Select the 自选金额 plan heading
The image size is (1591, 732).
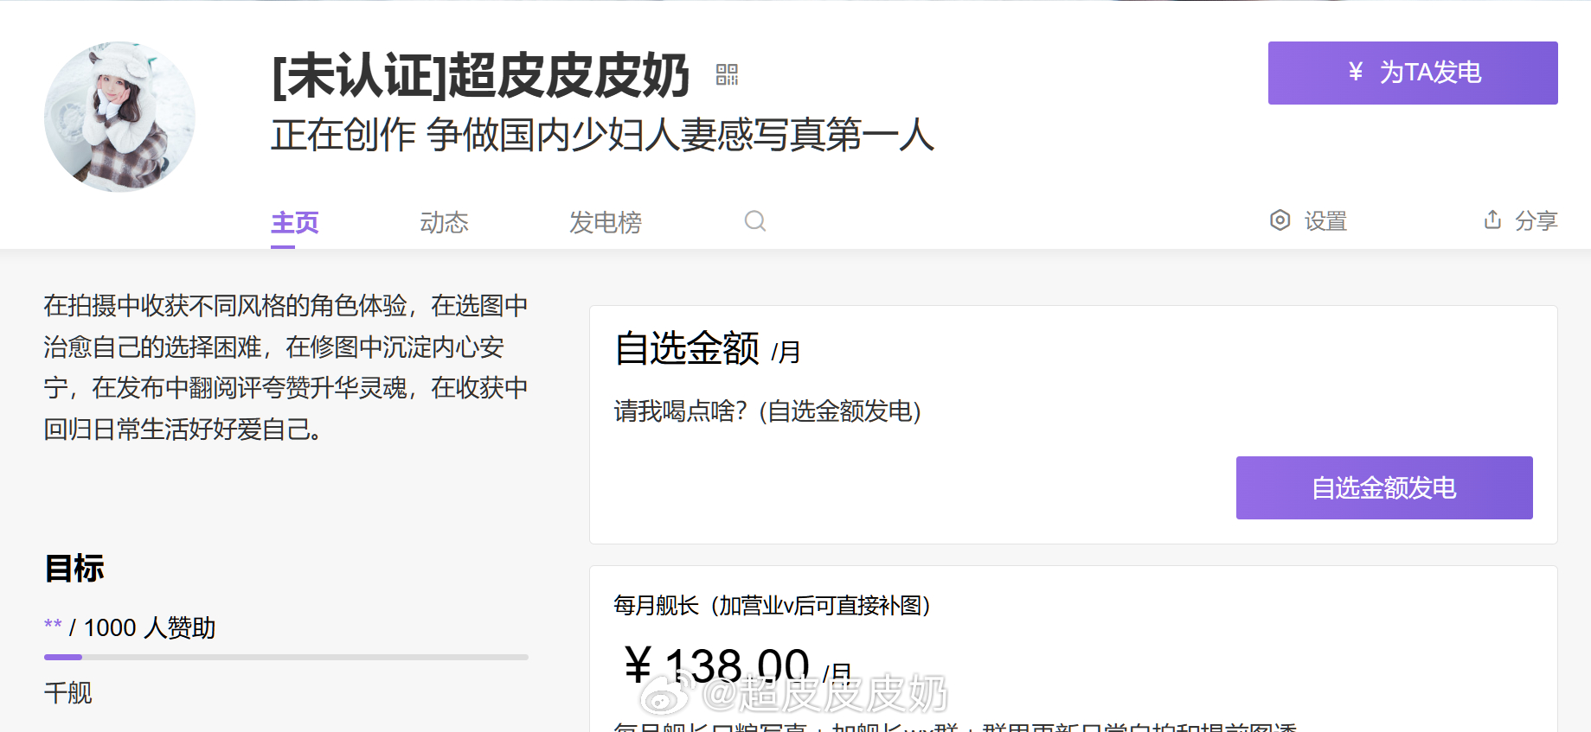[687, 348]
